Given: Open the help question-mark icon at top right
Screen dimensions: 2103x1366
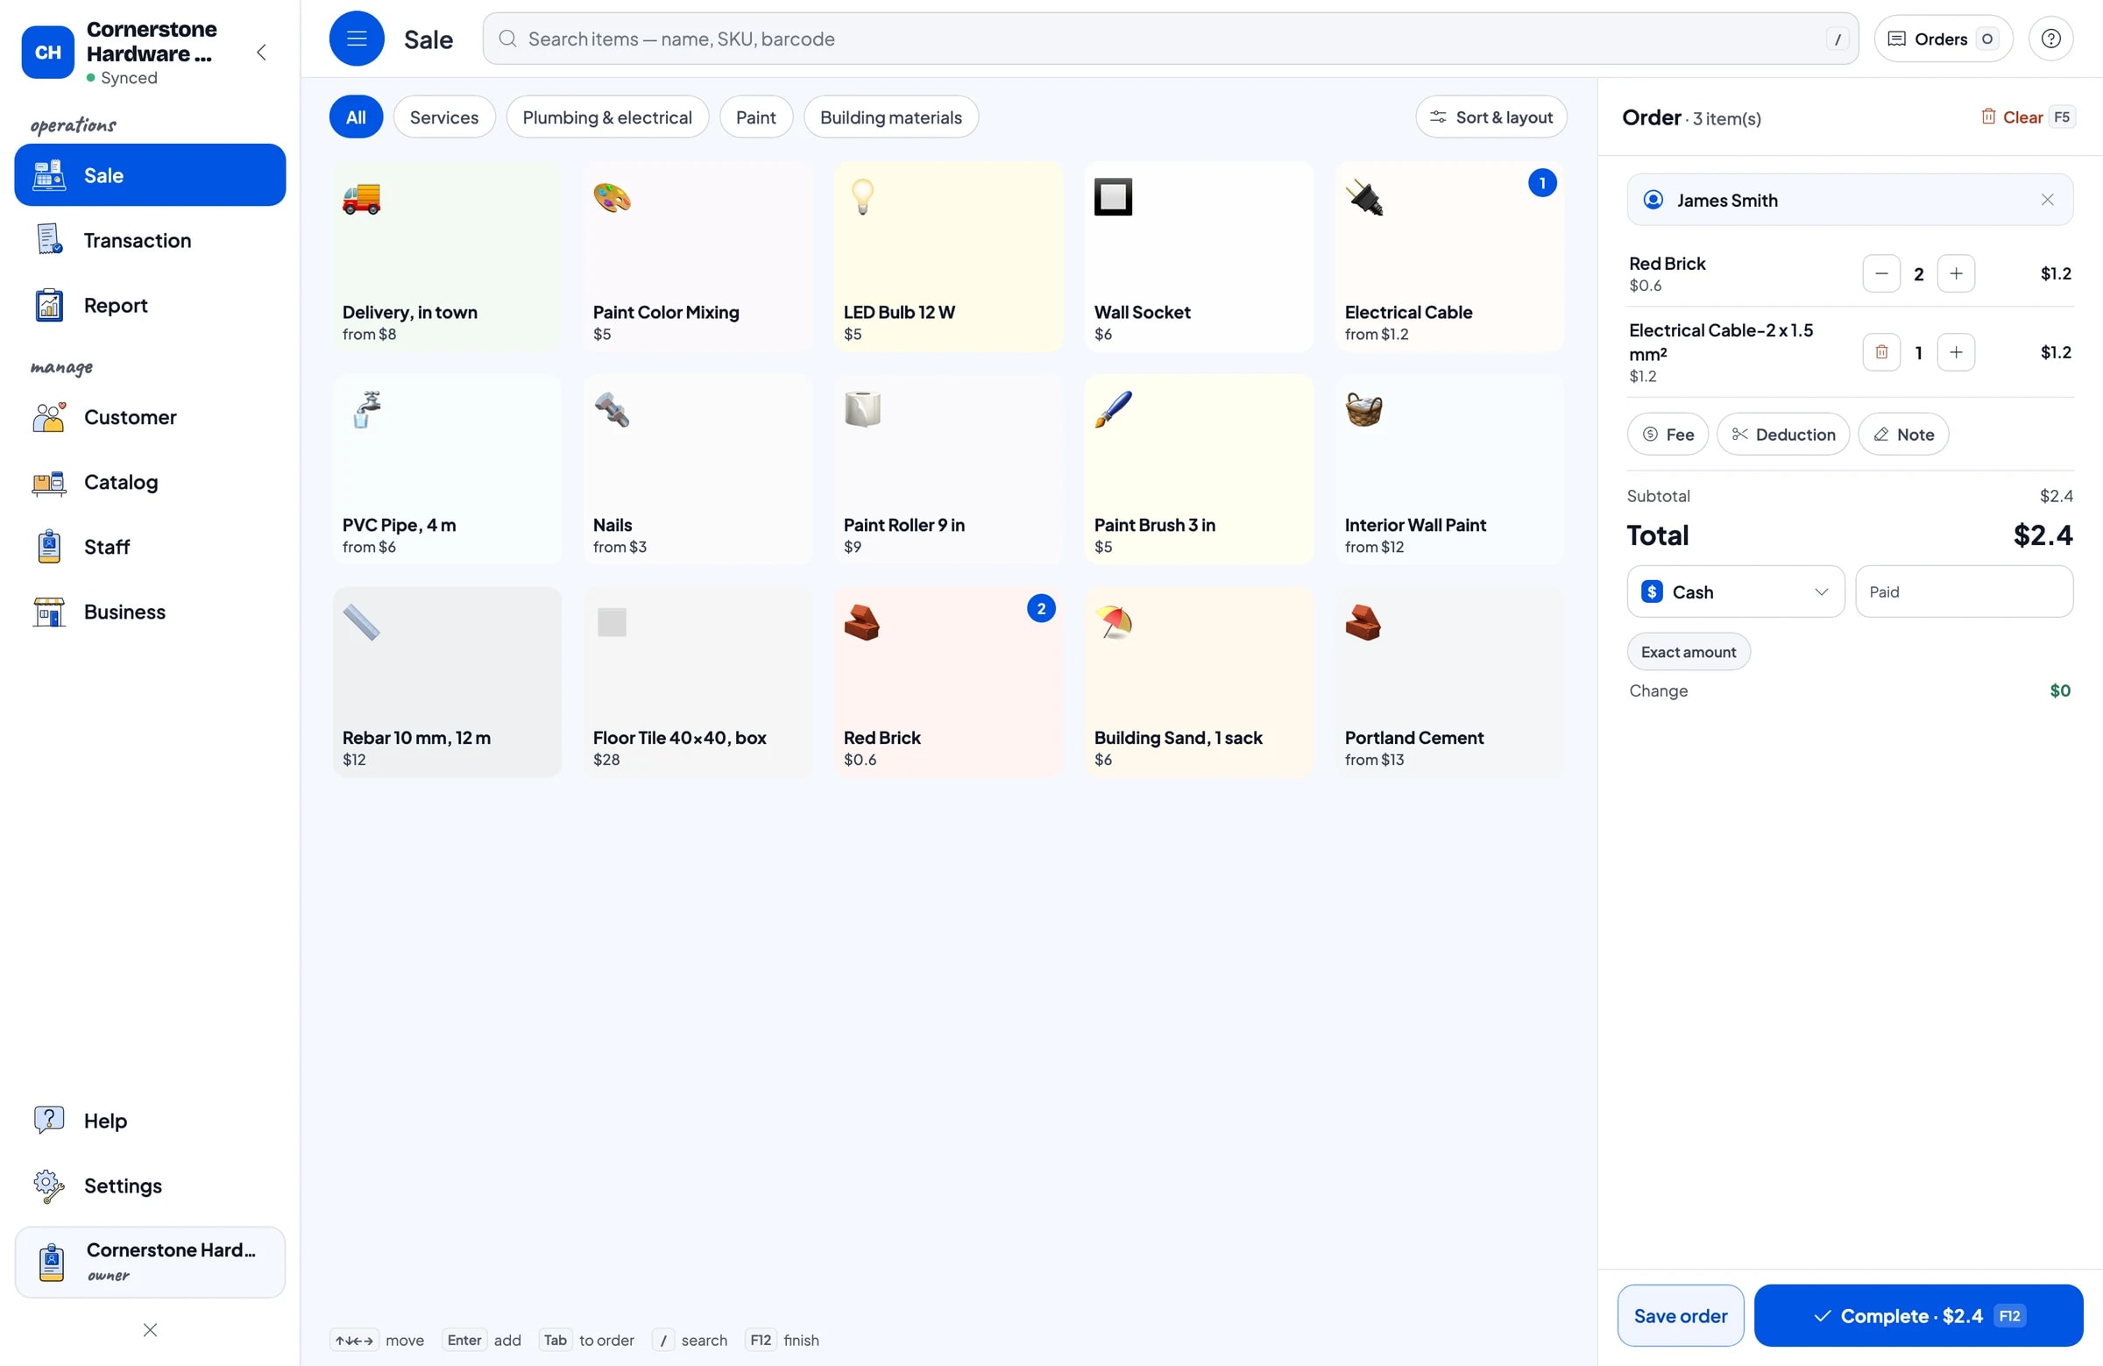Looking at the screenshot, I should click(2051, 39).
